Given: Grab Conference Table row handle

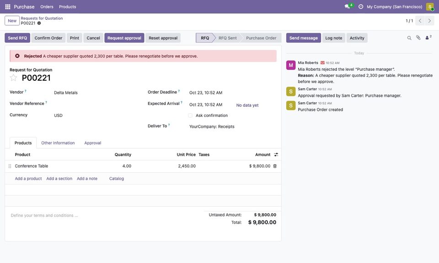Looking at the screenshot, I should (x=10, y=166).
